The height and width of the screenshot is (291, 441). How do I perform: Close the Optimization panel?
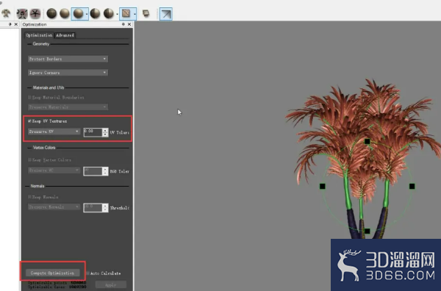(x=129, y=24)
